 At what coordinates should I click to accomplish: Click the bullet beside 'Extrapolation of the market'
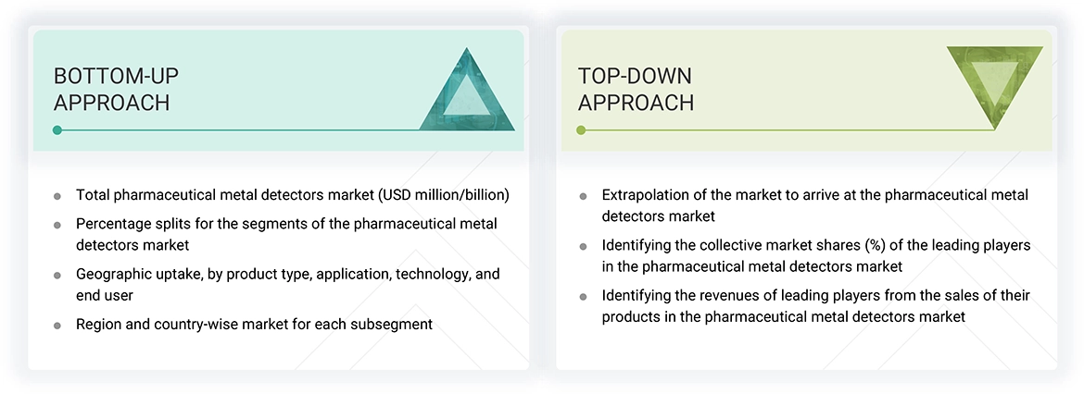tap(583, 196)
